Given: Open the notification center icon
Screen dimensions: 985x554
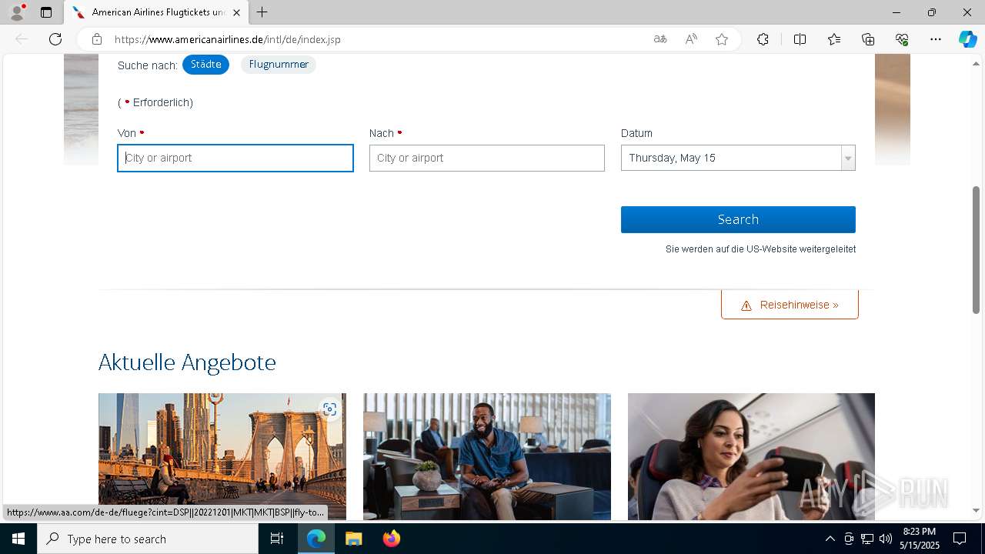Looking at the screenshot, I should (960, 539).
